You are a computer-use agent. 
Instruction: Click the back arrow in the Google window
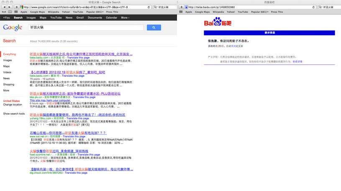(x=4, y=7)
